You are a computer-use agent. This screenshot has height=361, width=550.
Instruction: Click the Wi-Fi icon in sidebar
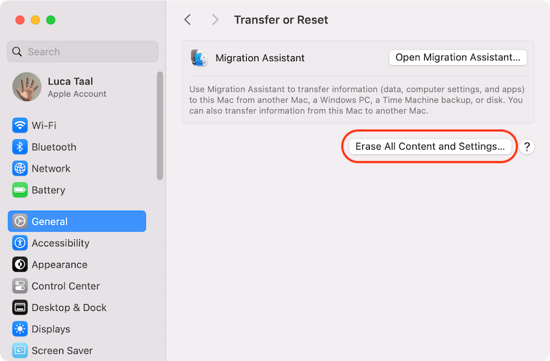(x=20, y=126)
